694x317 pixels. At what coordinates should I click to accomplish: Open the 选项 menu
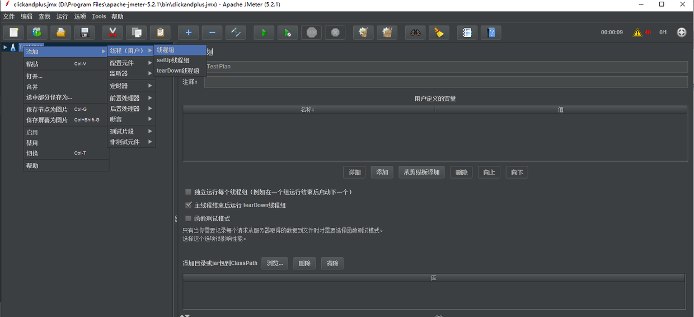coord(81,17)
